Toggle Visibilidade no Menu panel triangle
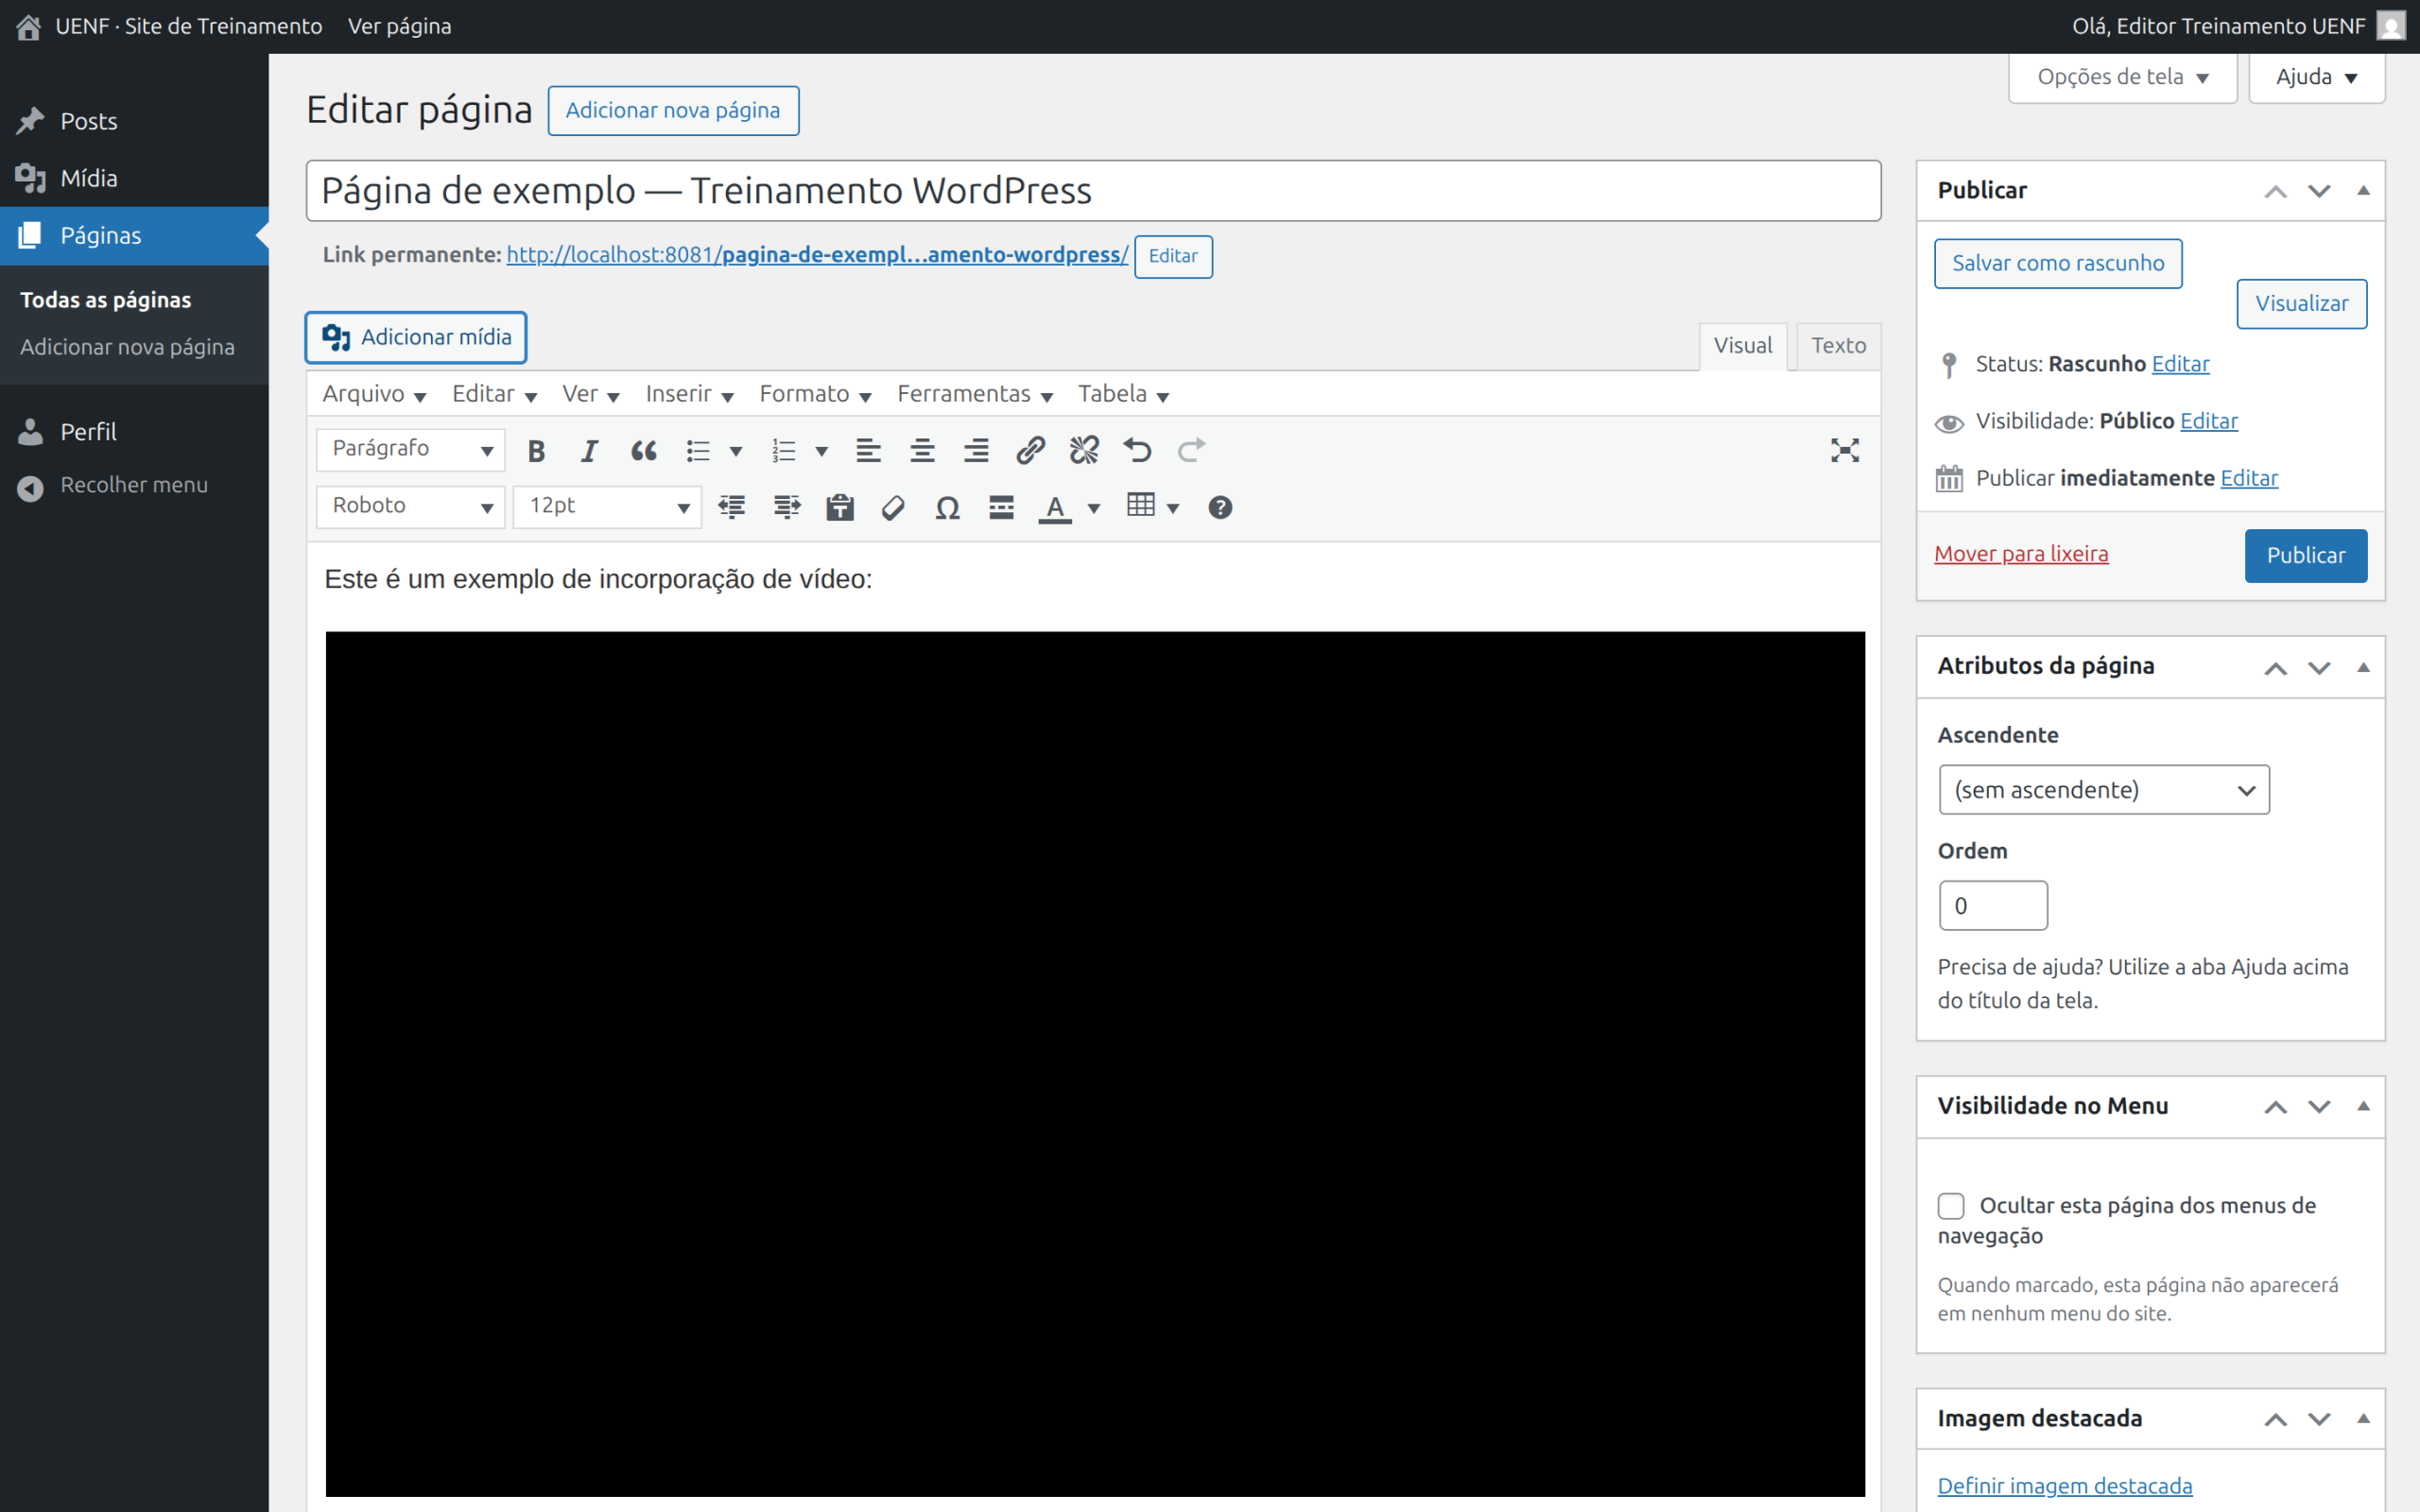 pyautogui.click(x=2363, y=1106)
